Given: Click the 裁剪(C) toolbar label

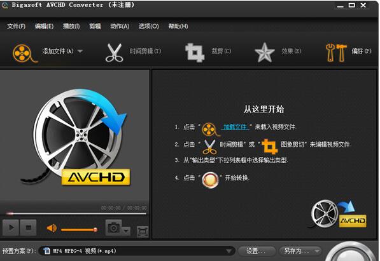Looking at the screenshot, I should [x=222, y=51].
